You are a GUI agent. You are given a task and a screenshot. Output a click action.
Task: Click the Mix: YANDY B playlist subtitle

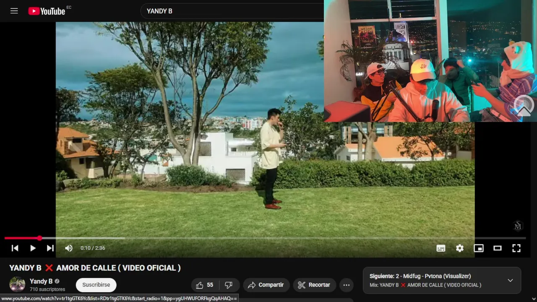(425, 285)
